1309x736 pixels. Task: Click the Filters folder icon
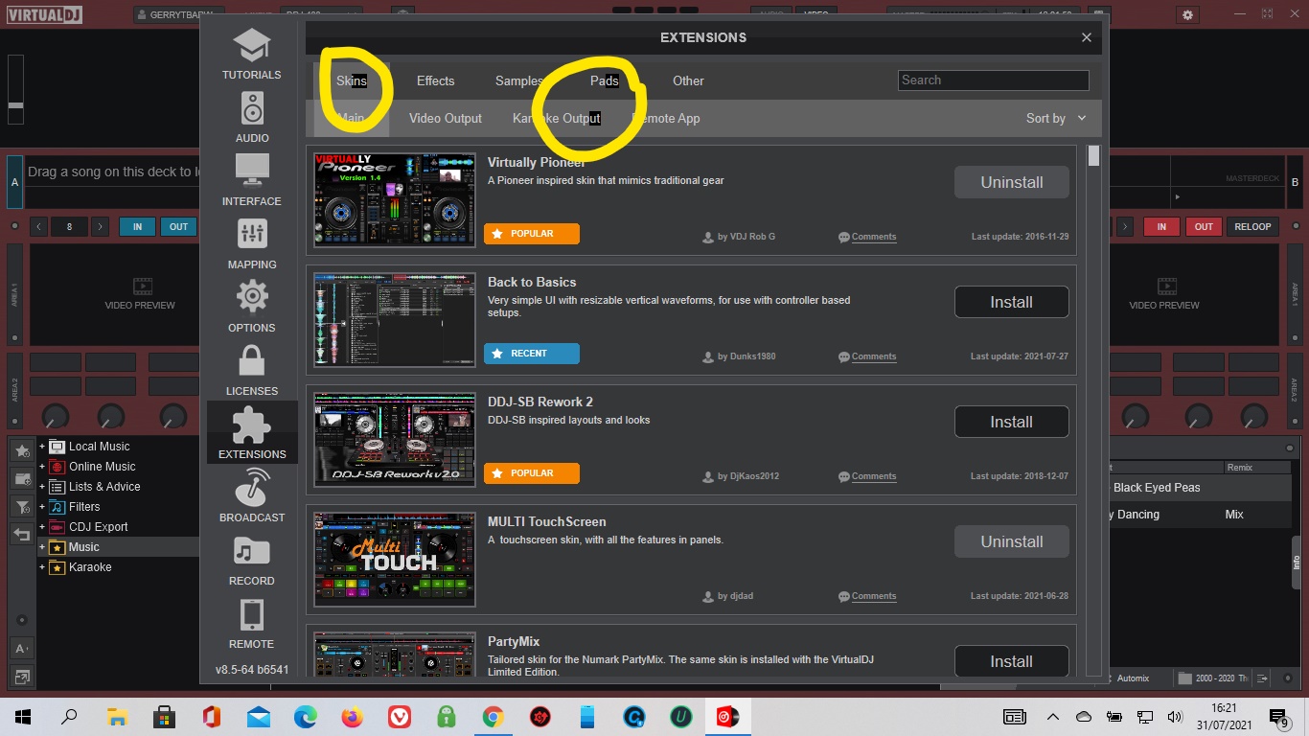(57, 507)
